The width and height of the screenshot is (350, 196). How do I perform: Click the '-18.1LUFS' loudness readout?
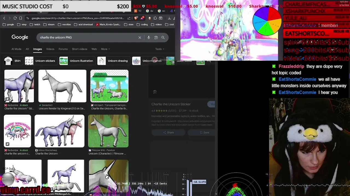point(199,182)
